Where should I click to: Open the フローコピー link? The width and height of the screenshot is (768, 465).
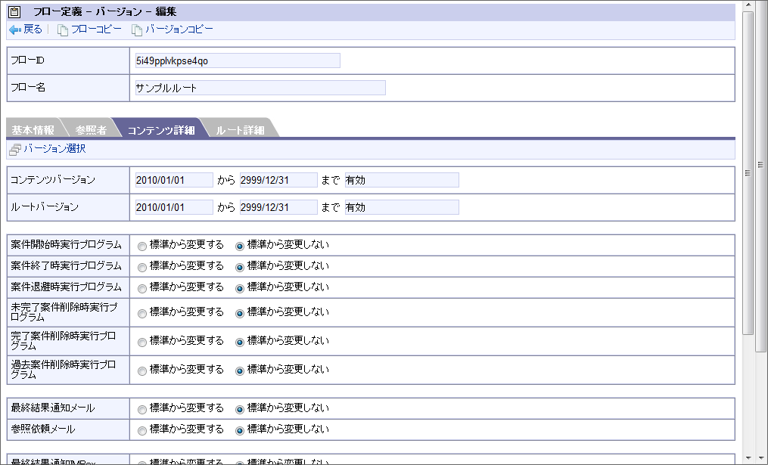96,29
